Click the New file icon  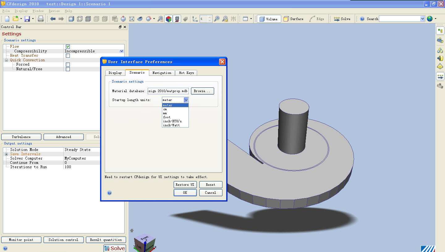click(7, 19)
